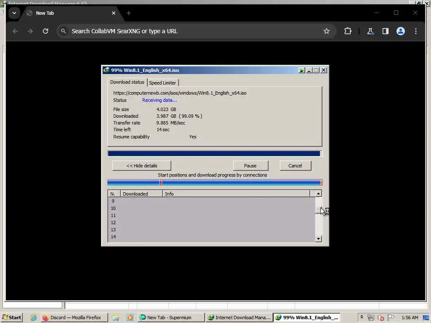Click the show desktop tray icon
The height and width of the screenshot is (323, 431).
tap(426, 318)
